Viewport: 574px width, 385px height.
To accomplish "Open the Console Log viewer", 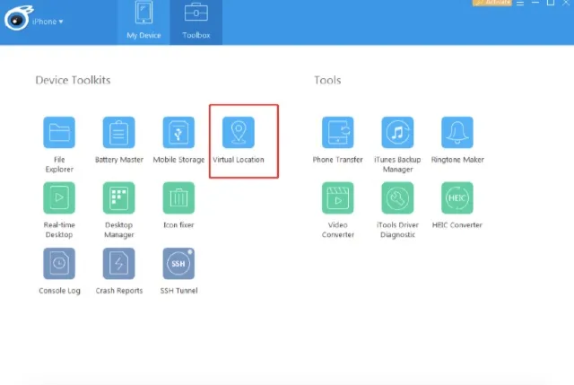I will [x=59, y=264].
